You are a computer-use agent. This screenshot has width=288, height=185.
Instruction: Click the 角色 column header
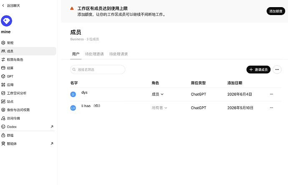(x=155, y=83)
